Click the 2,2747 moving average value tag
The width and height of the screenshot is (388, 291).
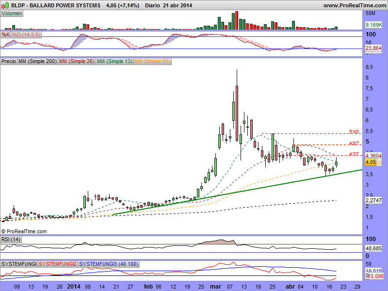click(x=373, y=200)
